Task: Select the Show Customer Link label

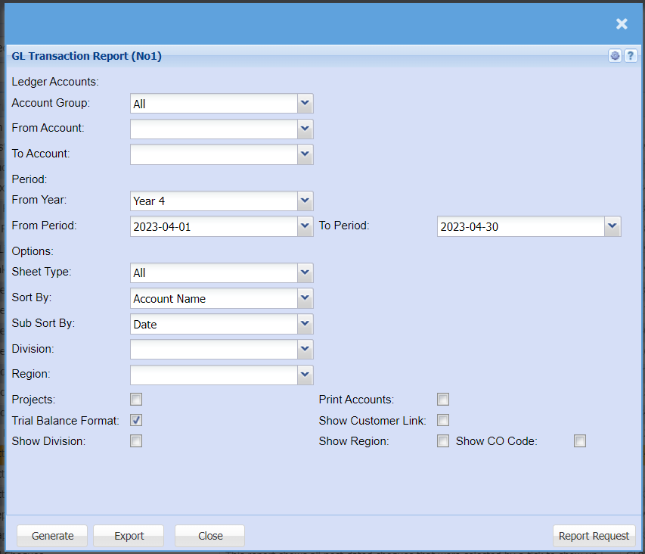Action: (372, 420)
